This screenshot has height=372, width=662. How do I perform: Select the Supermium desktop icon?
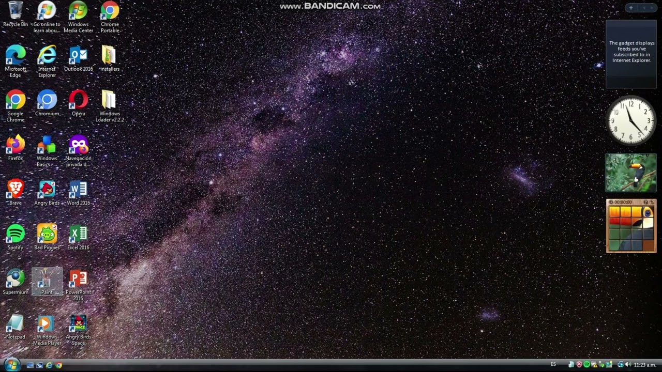pos(16,282)
